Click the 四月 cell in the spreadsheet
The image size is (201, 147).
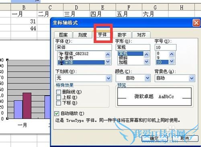(x=103, y=14)
